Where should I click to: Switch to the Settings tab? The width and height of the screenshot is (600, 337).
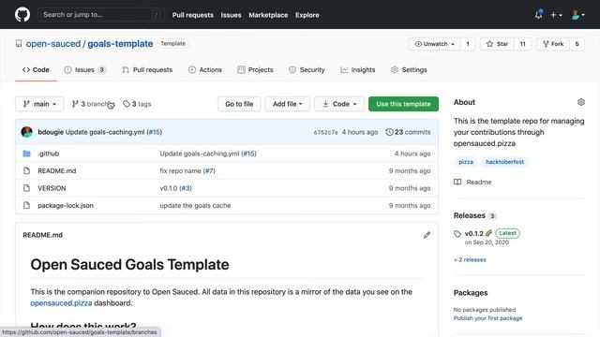click(409, 70)
